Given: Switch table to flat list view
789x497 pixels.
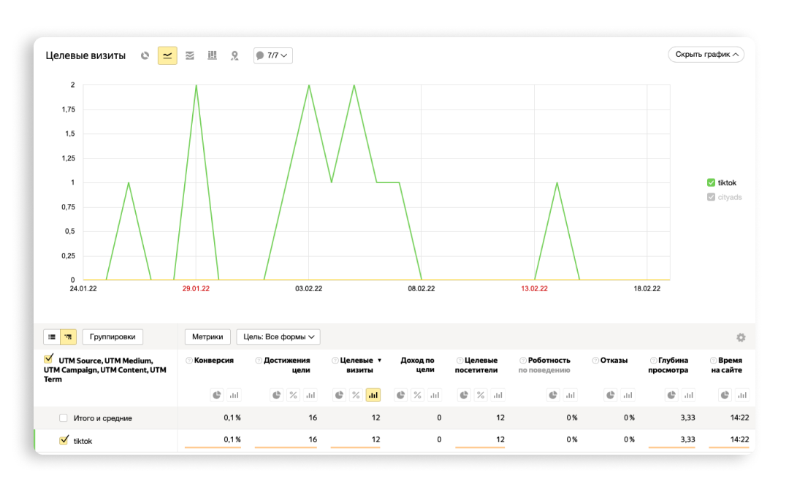Looking at the screenshot, I should point(52,337).
